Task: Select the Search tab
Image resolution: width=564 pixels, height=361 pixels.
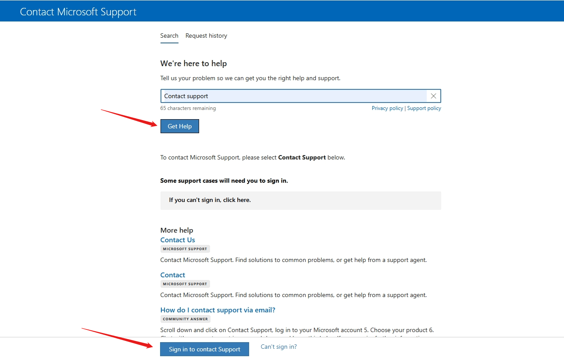Action: (169, 35)
